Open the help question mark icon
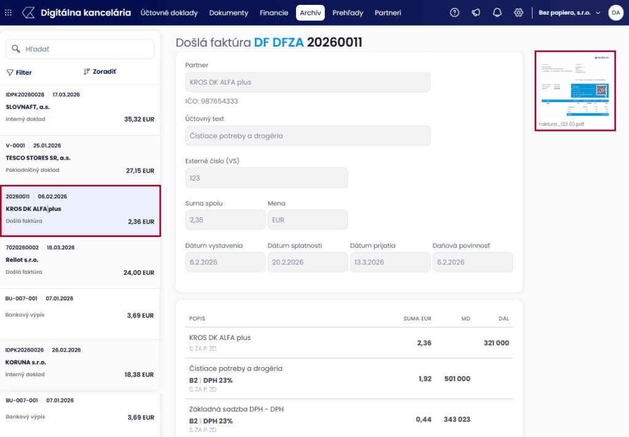Viewport: 629px width, 437px height. click(x=455, y=13)
